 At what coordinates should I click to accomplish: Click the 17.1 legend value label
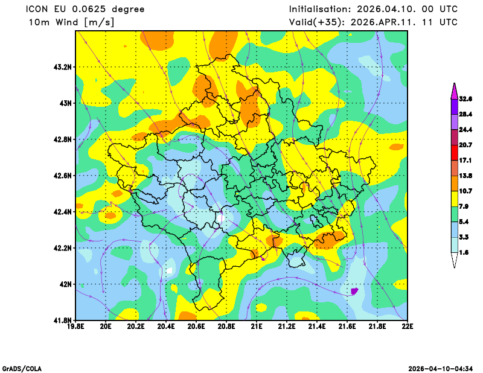pyautogui.click(x=465, y=161)
